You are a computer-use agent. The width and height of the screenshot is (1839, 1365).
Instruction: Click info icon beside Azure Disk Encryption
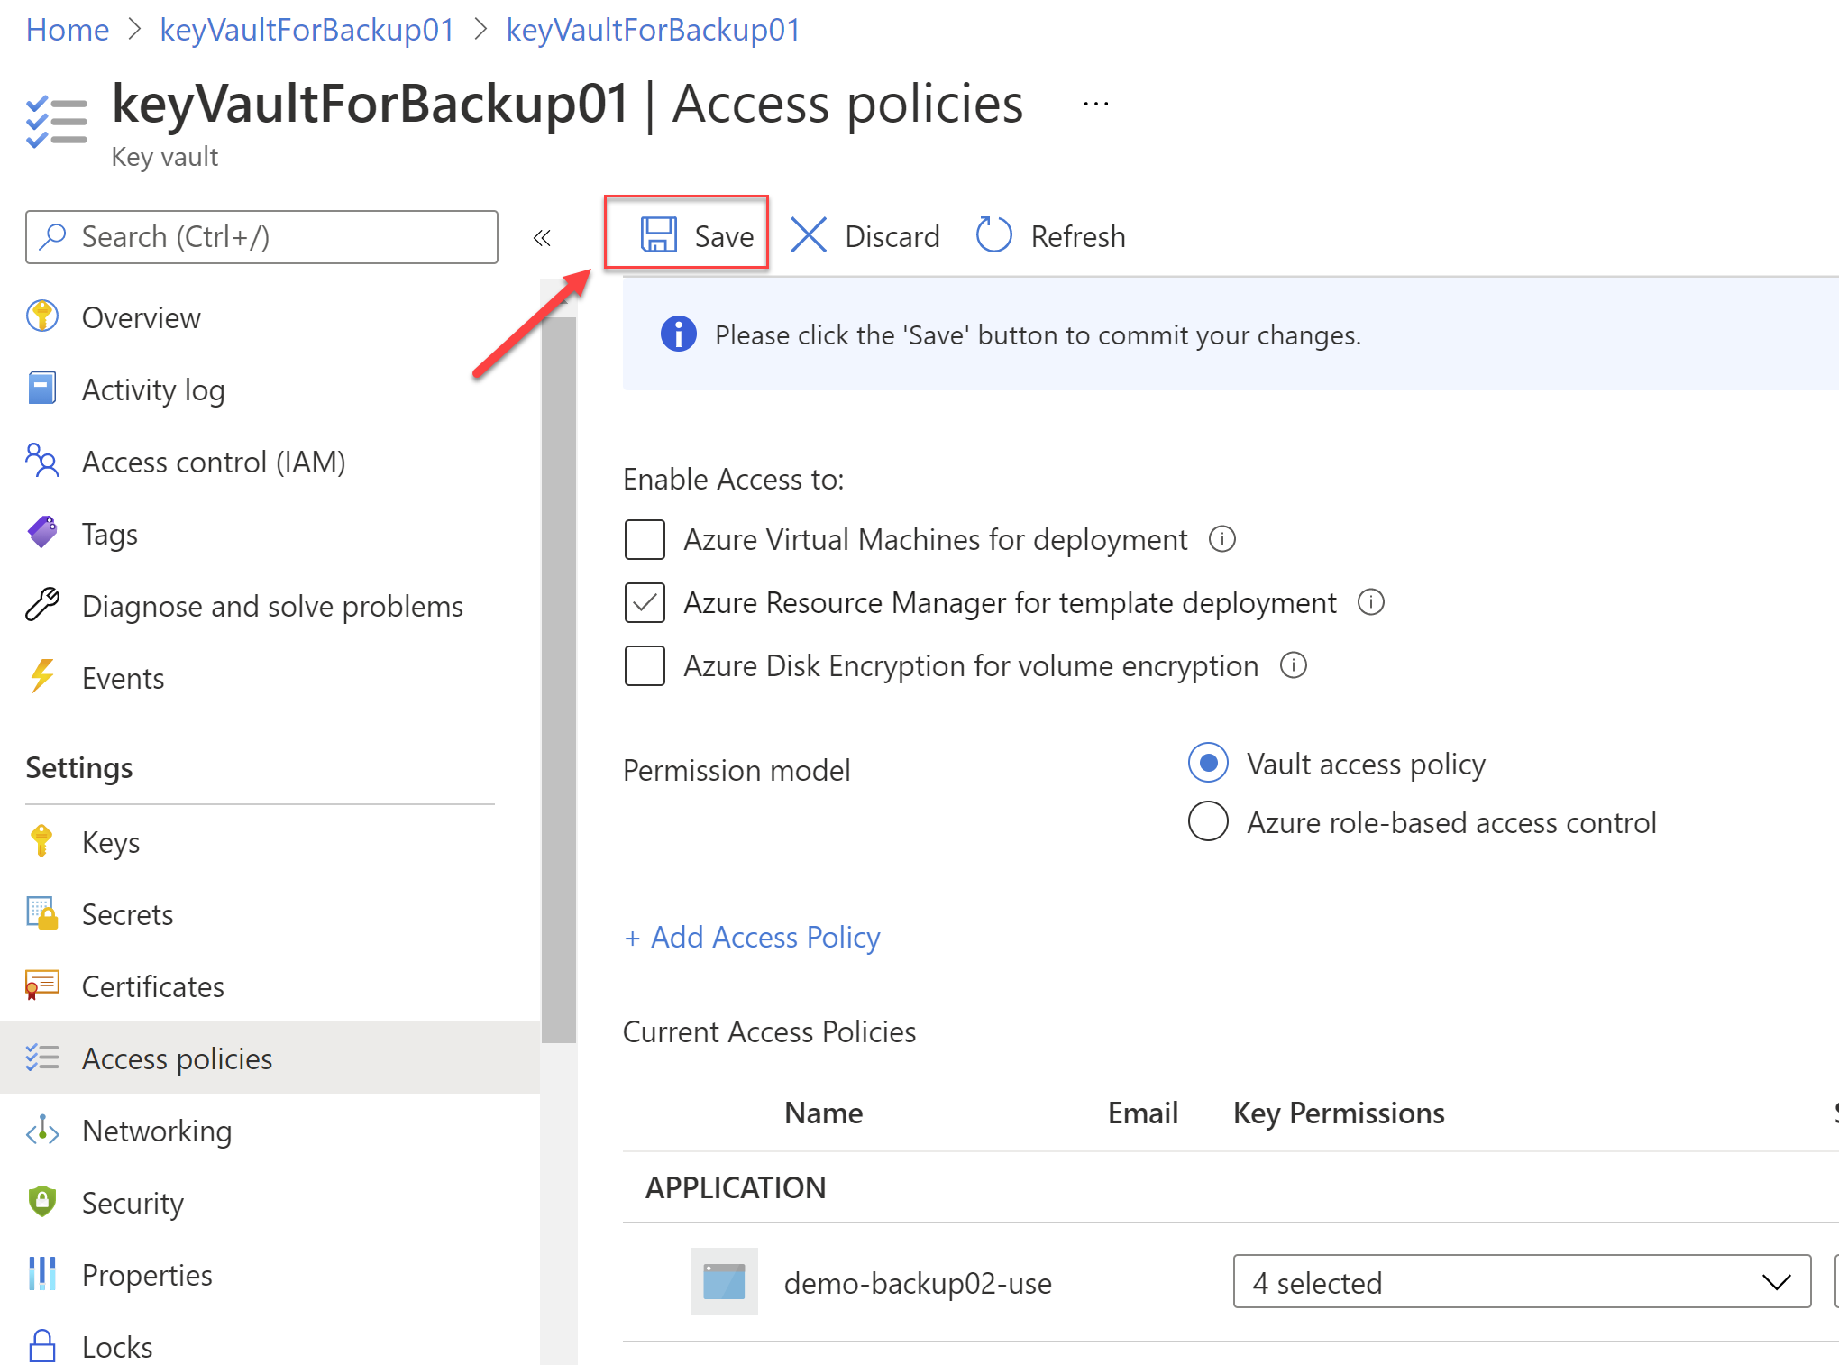point(1293,664)
